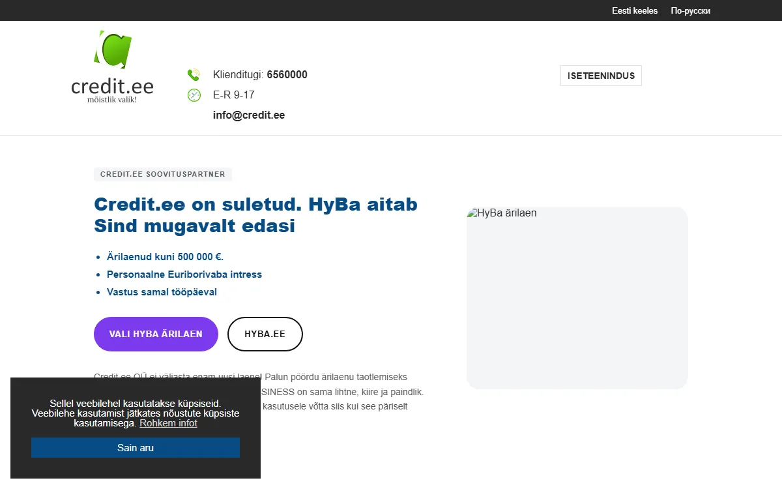
Task: Click bullet Personaalne Euriborivaba intress
Action: click(184, 274)
